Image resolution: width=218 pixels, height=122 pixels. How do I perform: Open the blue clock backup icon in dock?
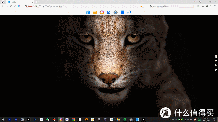click(x=109, y=12)
